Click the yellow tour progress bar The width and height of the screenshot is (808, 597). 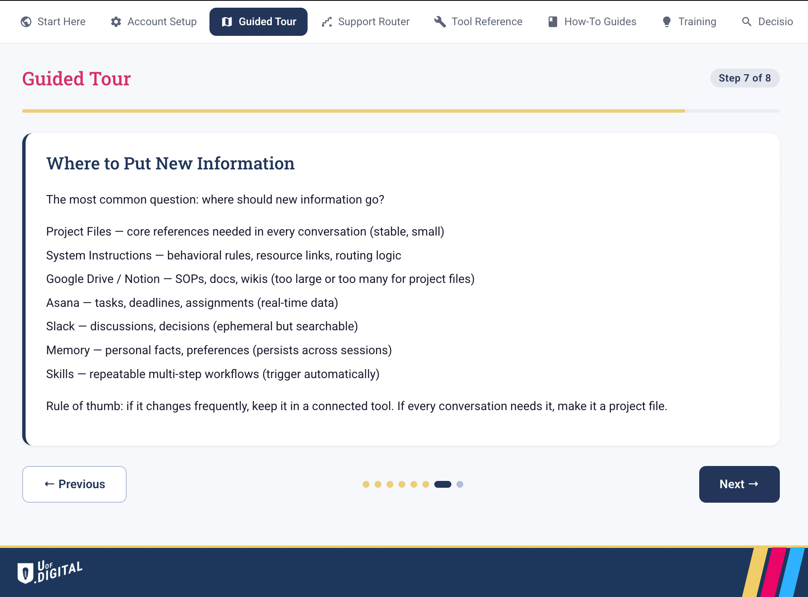(354, 111)
